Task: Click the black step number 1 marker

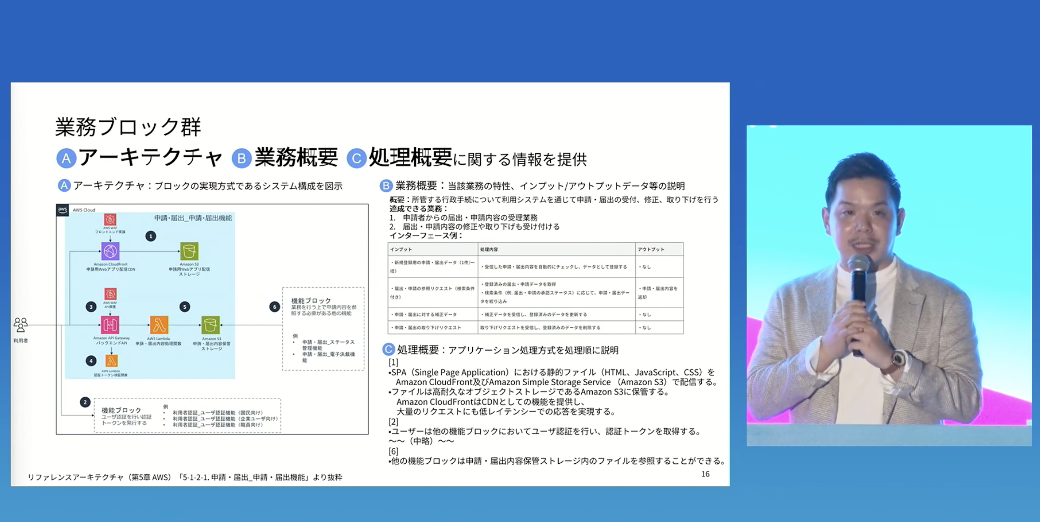Action: click(151, 236)
